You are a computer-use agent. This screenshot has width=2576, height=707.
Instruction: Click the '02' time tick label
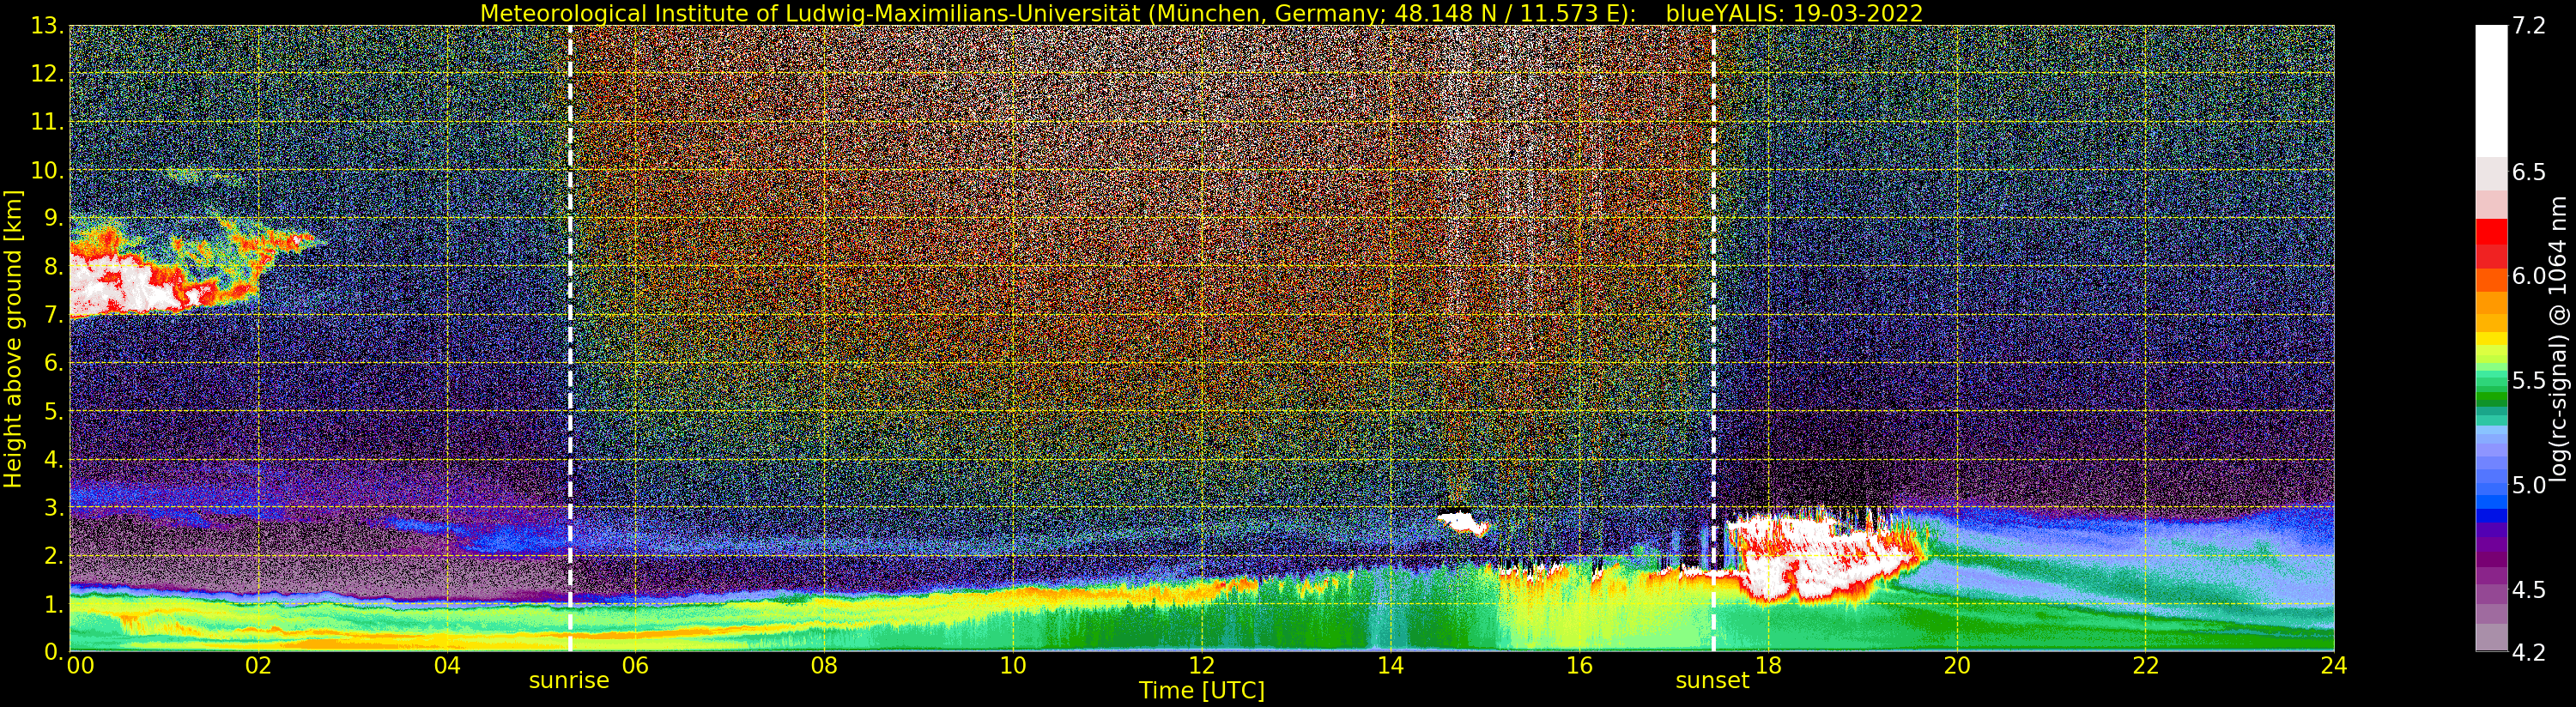[258, 666]
